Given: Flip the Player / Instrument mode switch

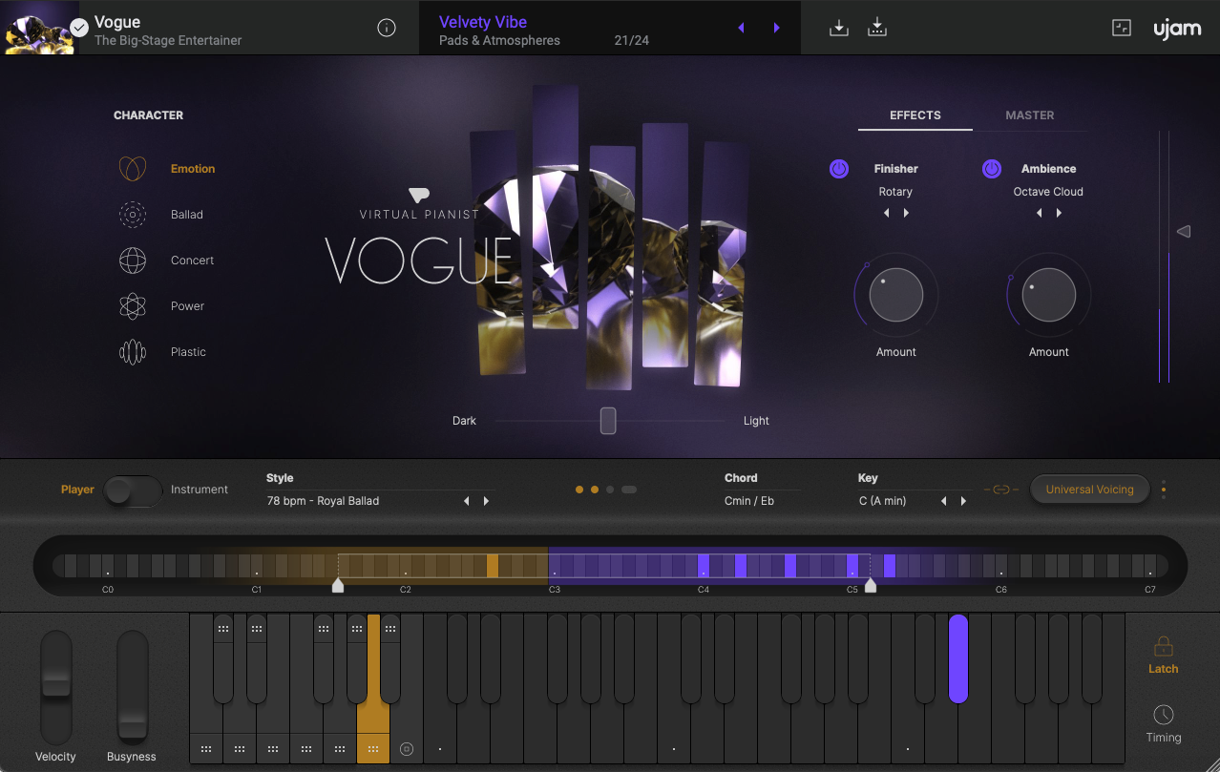Looking at the screenshot, I should pyautogui.click(x=133, y=490).
